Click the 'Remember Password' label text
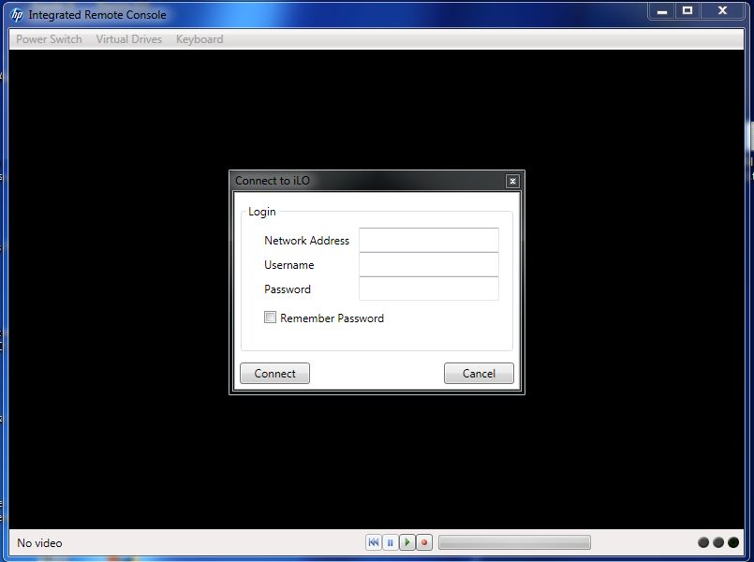The height and width of the screenshot is (562, 754). point(332,318)
